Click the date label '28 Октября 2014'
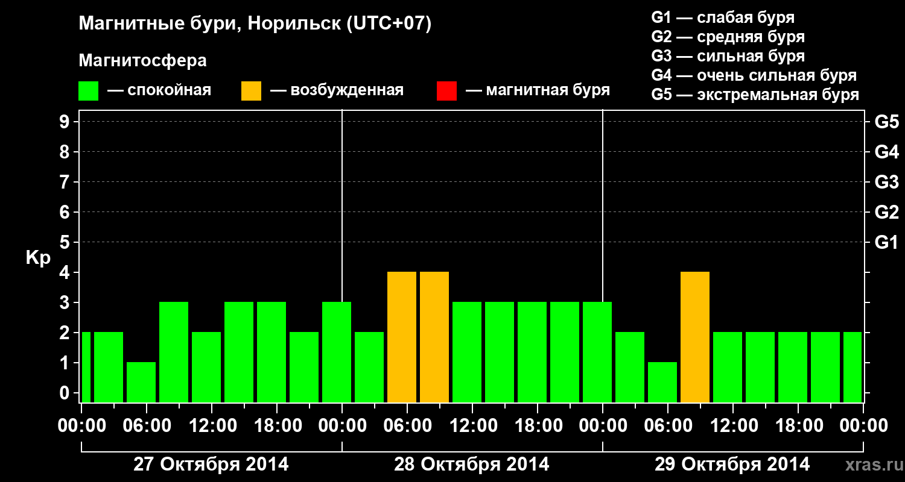Viewport: 905px width, 482px height. point(472,465)
